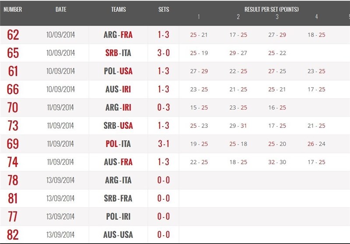Screen dimensions: 350x244
Task: Open the ARG-FRA match link
Action: pyautogui.click(x=119, y=35)
